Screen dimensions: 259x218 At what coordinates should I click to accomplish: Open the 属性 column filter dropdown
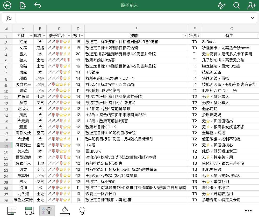pos(44,36)
